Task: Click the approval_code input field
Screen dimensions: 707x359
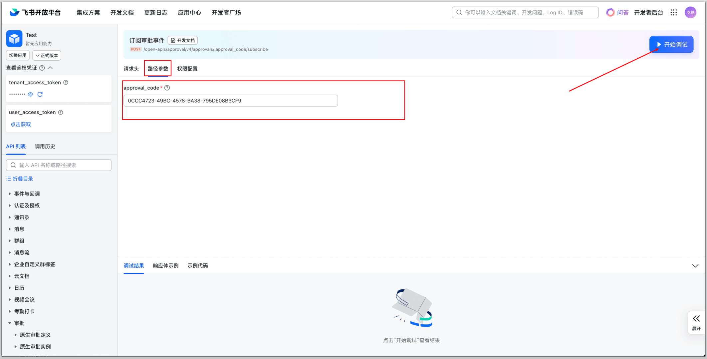Action: point(230,101)
